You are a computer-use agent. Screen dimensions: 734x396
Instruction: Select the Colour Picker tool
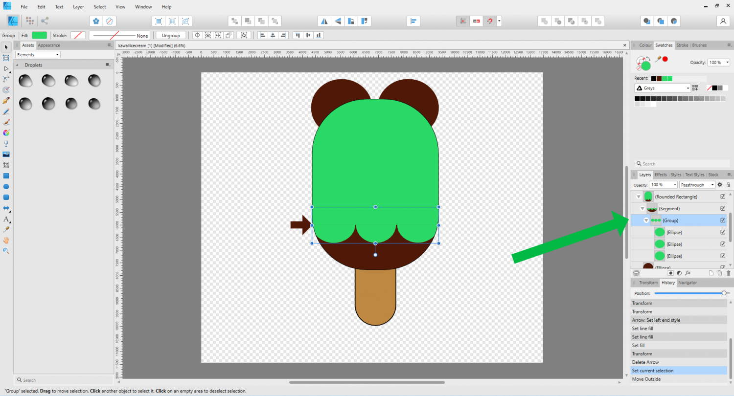(6, 229)
